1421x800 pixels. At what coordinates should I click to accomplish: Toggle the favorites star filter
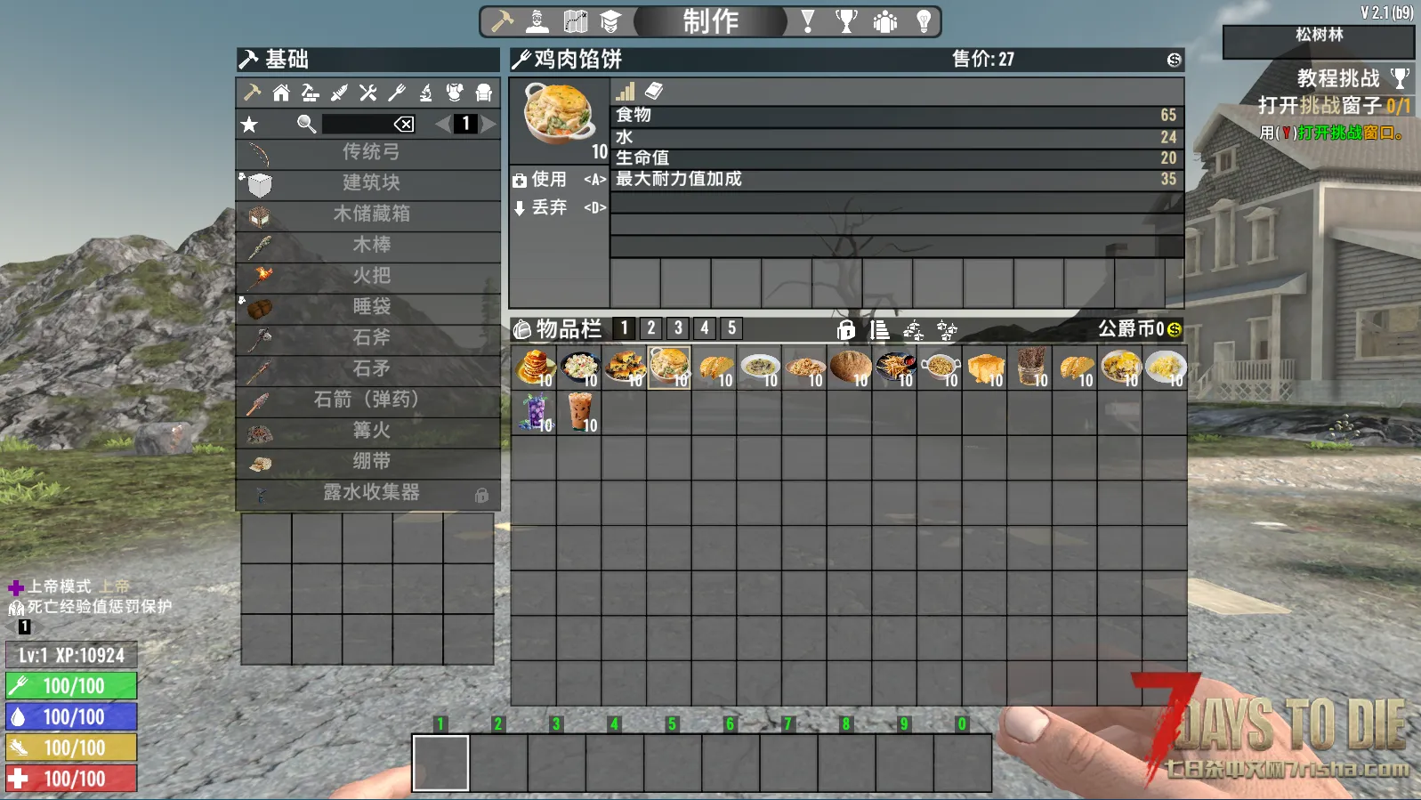click(x=250, y=125)
